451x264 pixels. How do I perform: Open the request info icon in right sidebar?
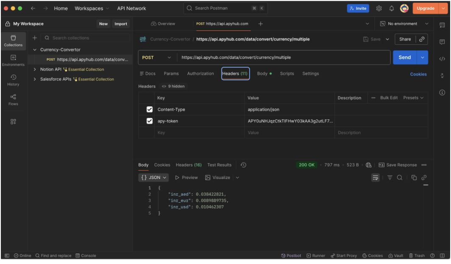[x=442, y=92]
